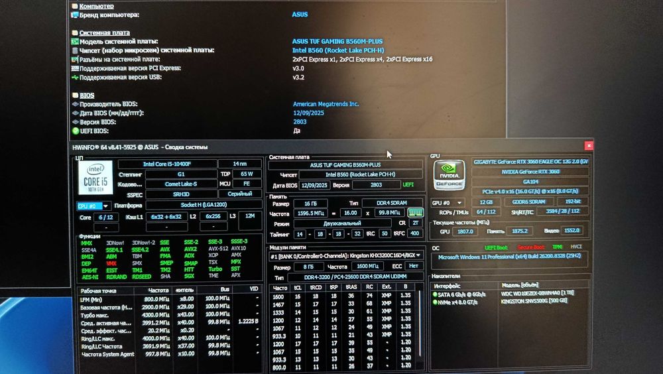Screen dimensions: 663x374
Task: Click the red VMX feature flag
Action: point(111,263)
